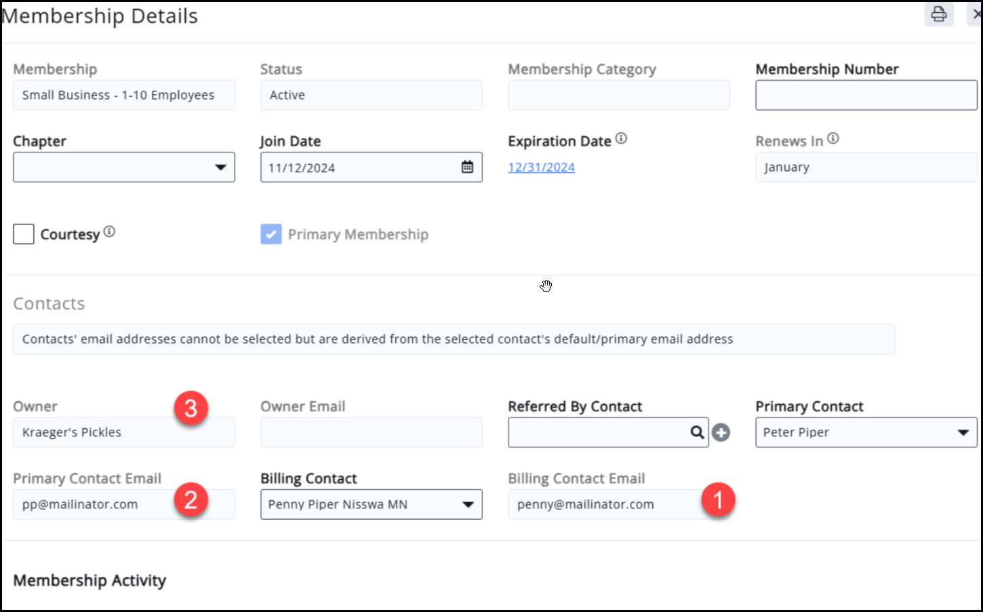Toggle the Courtesy checkbox
Screen dimensions: 983x612
coord(24,234)
